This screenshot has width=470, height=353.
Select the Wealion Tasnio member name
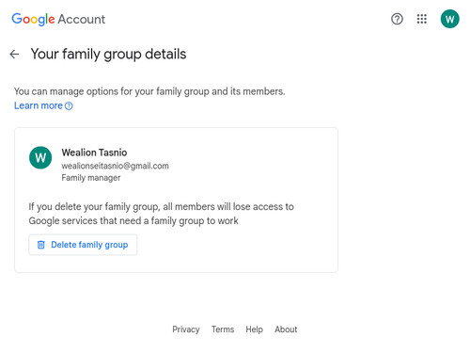(94, 152)
